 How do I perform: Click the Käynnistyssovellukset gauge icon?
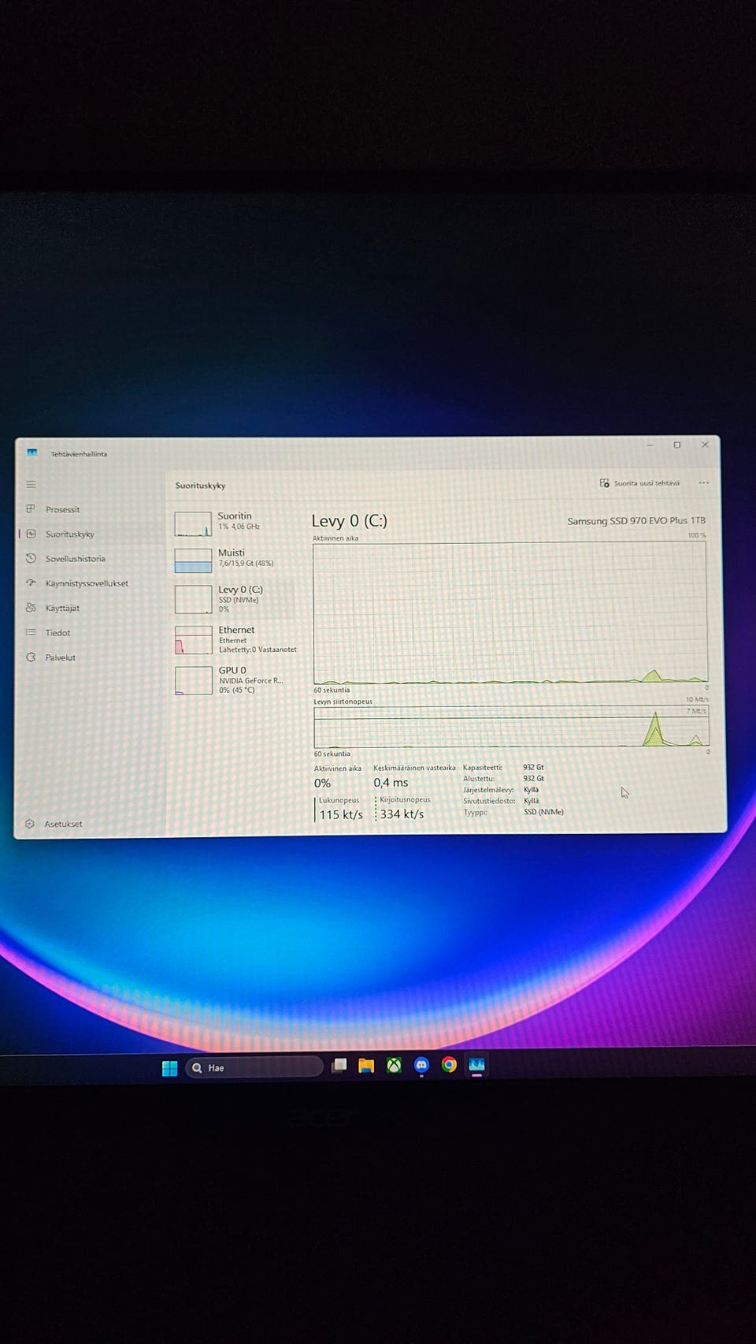click(31, 583)
